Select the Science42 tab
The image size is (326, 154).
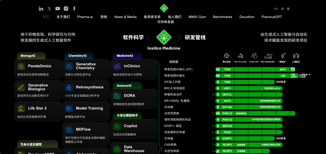127,86
